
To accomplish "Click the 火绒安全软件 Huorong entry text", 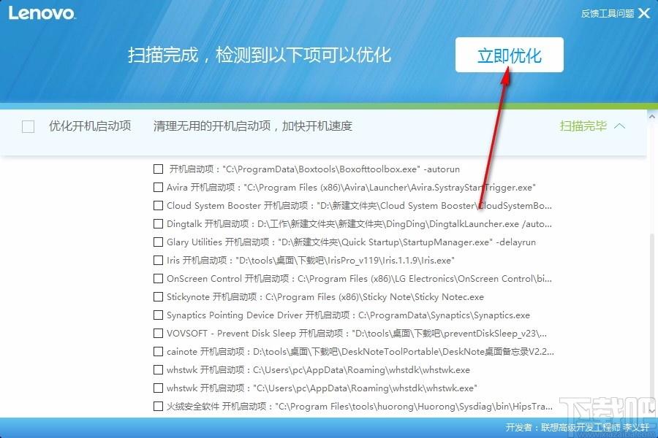I will [360, 406].
